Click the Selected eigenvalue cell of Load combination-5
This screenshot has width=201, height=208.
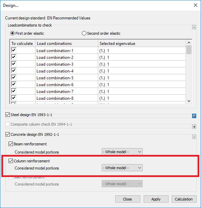pyautogui.click(x=142, y=78)
